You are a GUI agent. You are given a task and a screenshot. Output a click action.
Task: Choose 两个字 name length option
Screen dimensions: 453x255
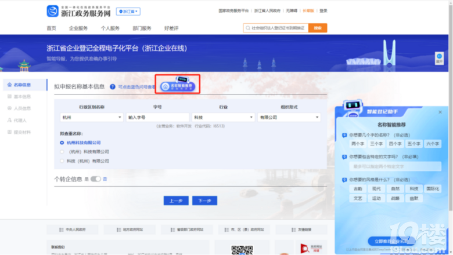point(358,144)
